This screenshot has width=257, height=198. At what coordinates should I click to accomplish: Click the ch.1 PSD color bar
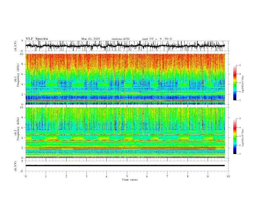pos(235,83)
